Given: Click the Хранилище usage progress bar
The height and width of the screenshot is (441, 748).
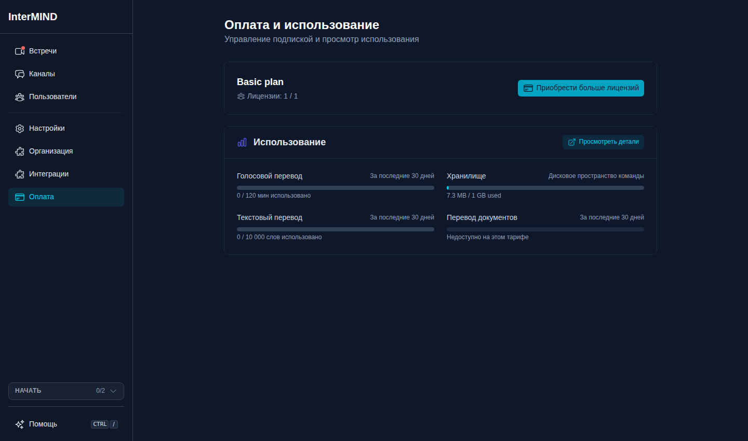Looking at the screenshot, I should (545, 188).
